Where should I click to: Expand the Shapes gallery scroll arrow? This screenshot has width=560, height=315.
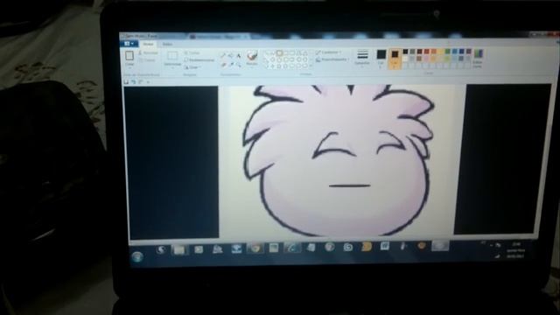[x=311, y=66]
